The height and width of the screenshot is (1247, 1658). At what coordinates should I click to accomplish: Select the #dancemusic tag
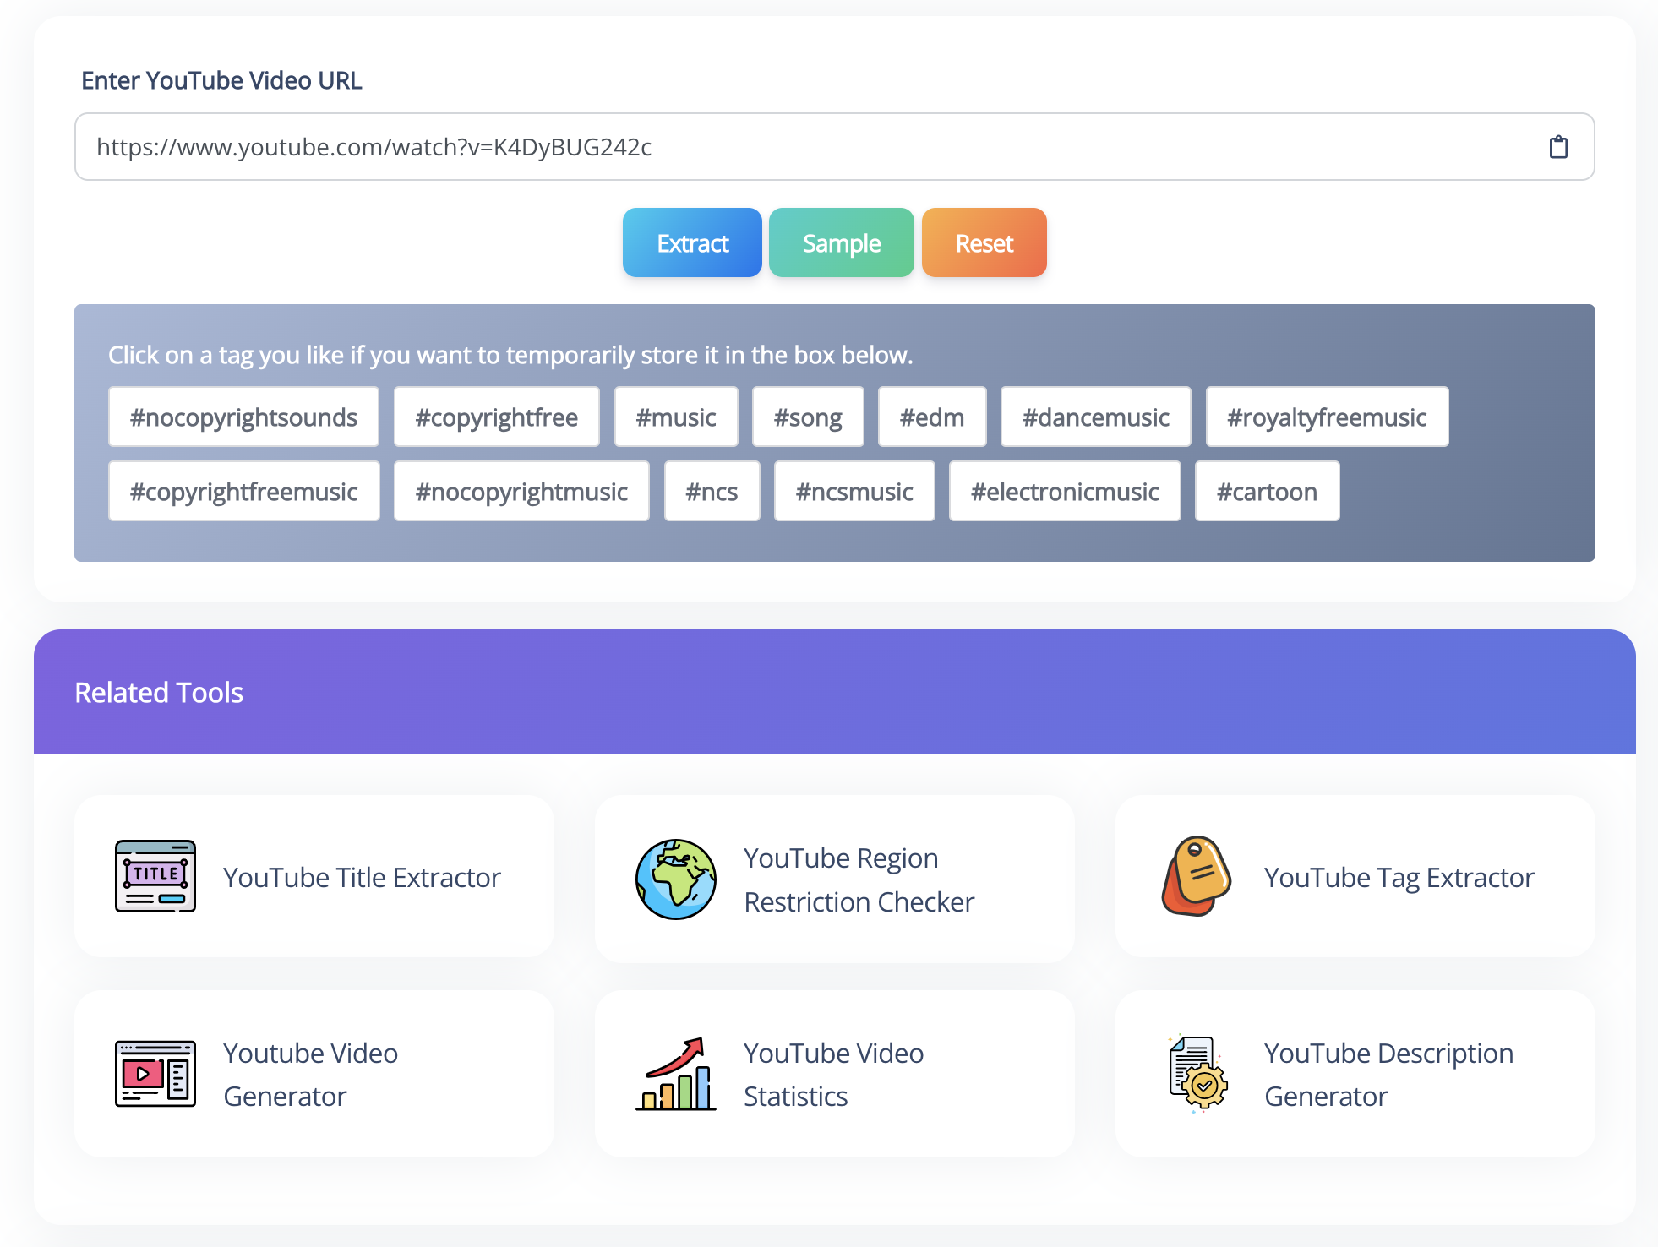pyautogui.click(x=1095, y=416)
